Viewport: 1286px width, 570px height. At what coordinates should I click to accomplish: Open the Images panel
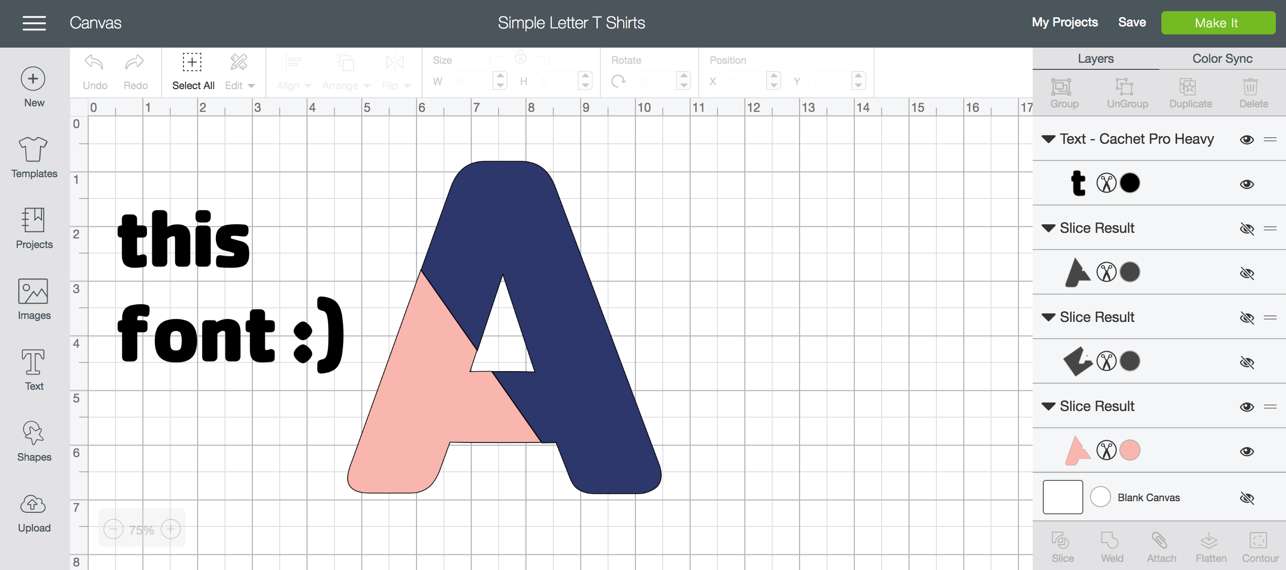click(33, 291)
